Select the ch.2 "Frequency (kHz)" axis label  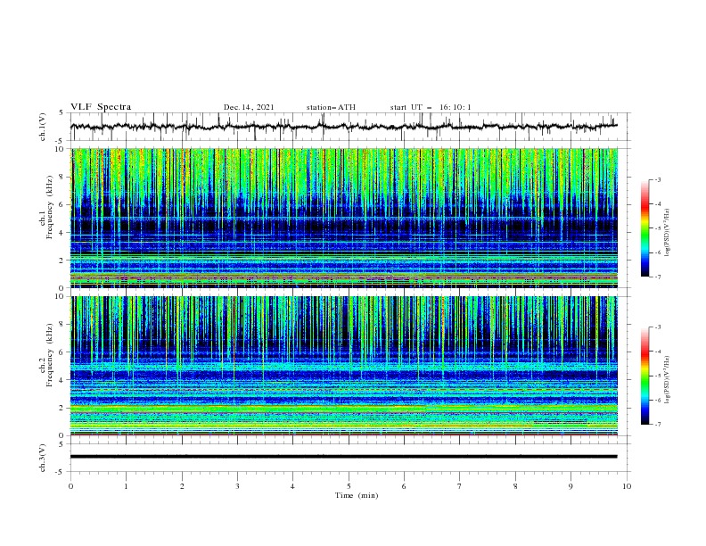(50, 355)
